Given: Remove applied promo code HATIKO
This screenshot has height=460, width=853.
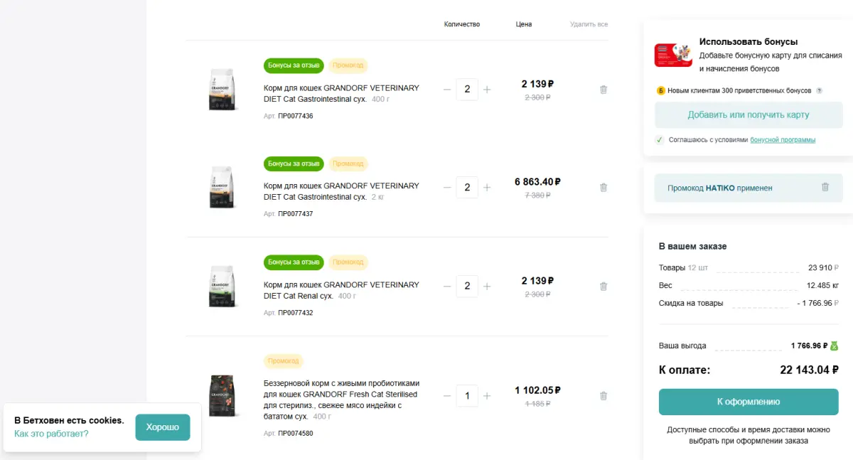Looking at the screenshot, I should (825, 187).
